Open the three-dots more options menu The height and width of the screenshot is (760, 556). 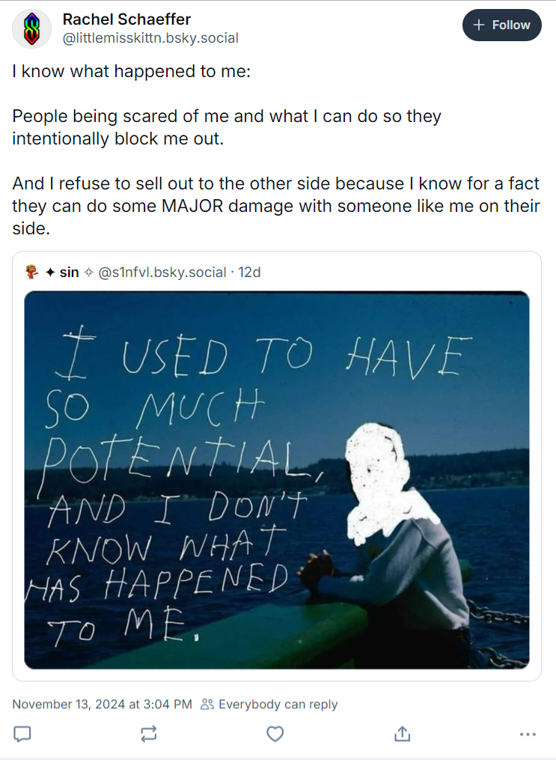coord(528,734)
